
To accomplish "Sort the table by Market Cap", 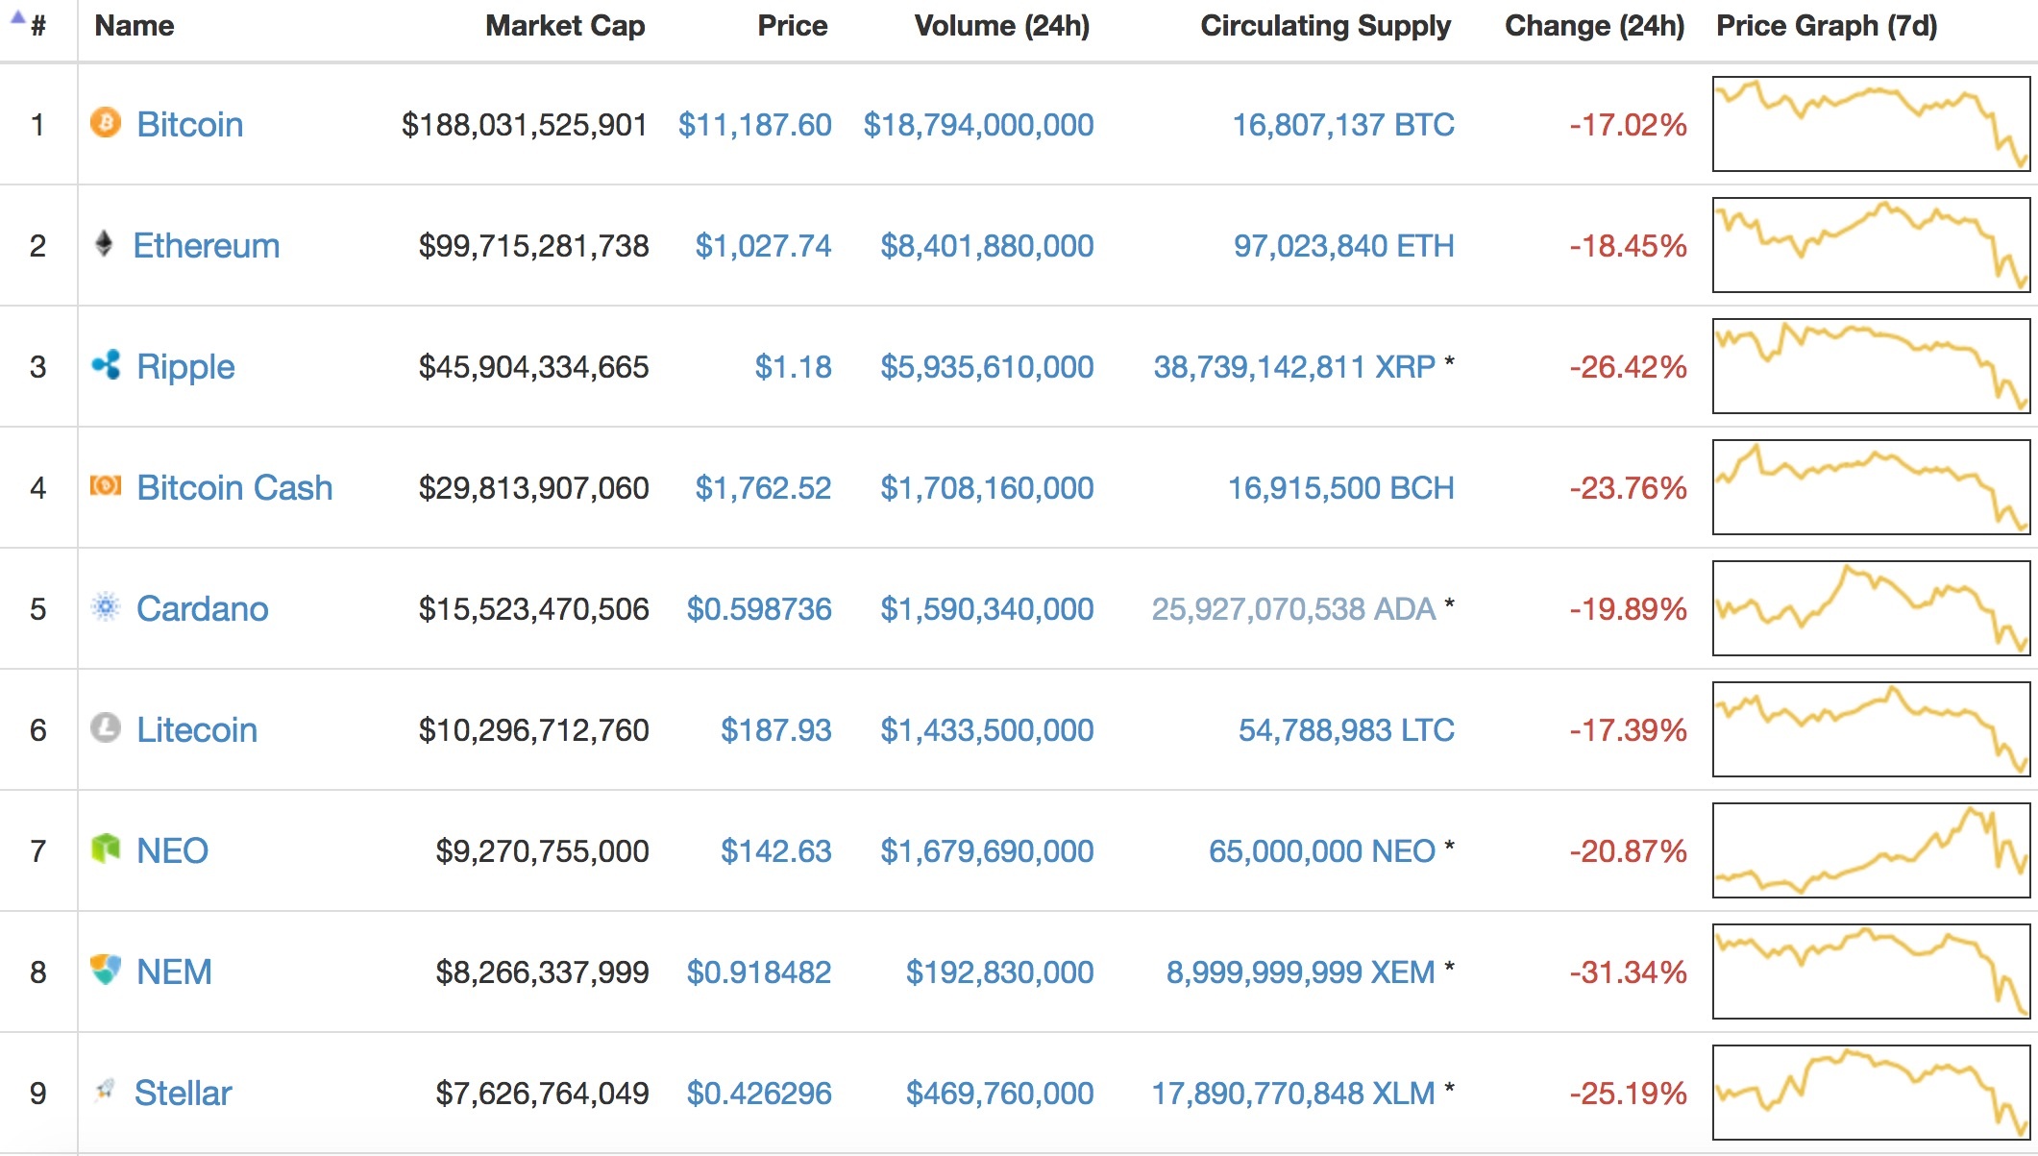I will (565, 26).
